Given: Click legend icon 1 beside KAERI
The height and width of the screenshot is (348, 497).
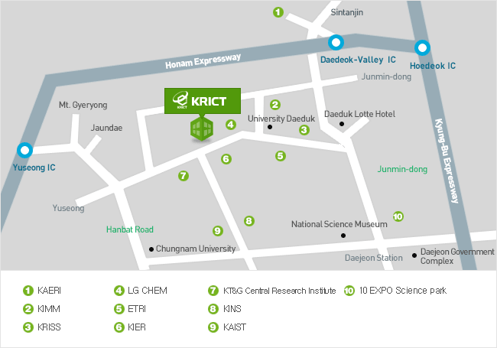Looking at the screenshot, I should click(28, 291).
